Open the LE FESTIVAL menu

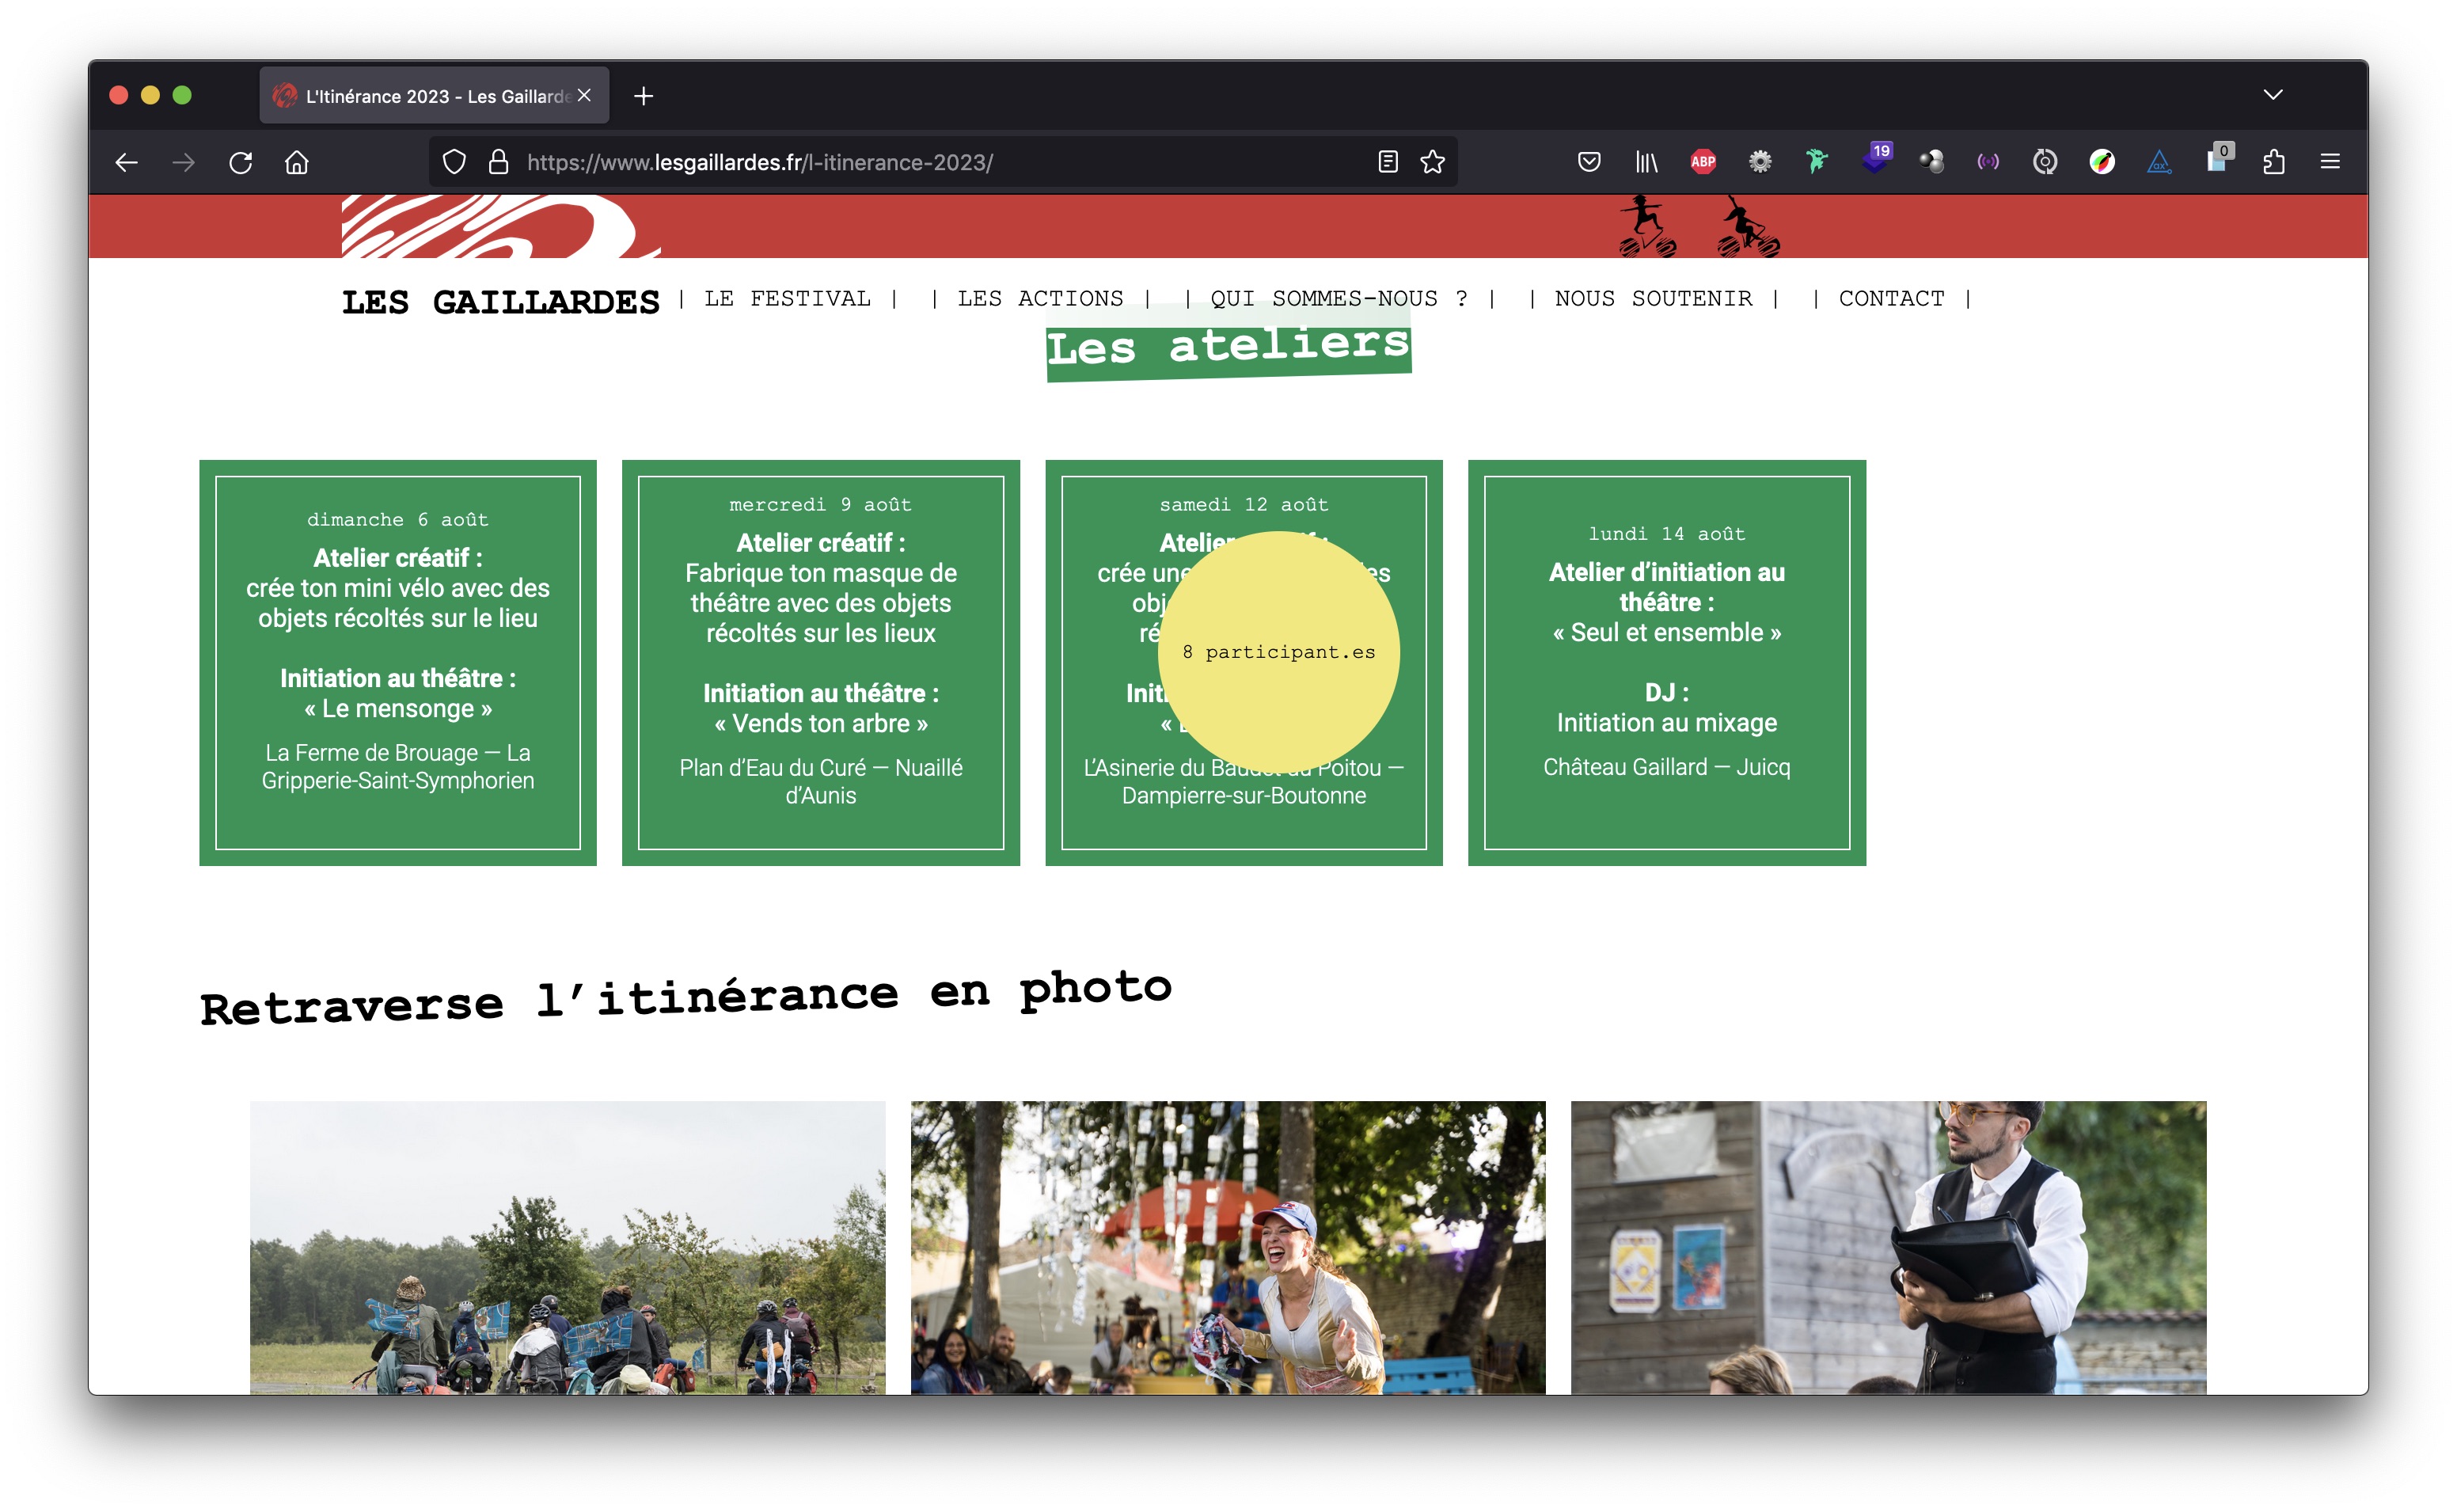click(x=787, y=299)
